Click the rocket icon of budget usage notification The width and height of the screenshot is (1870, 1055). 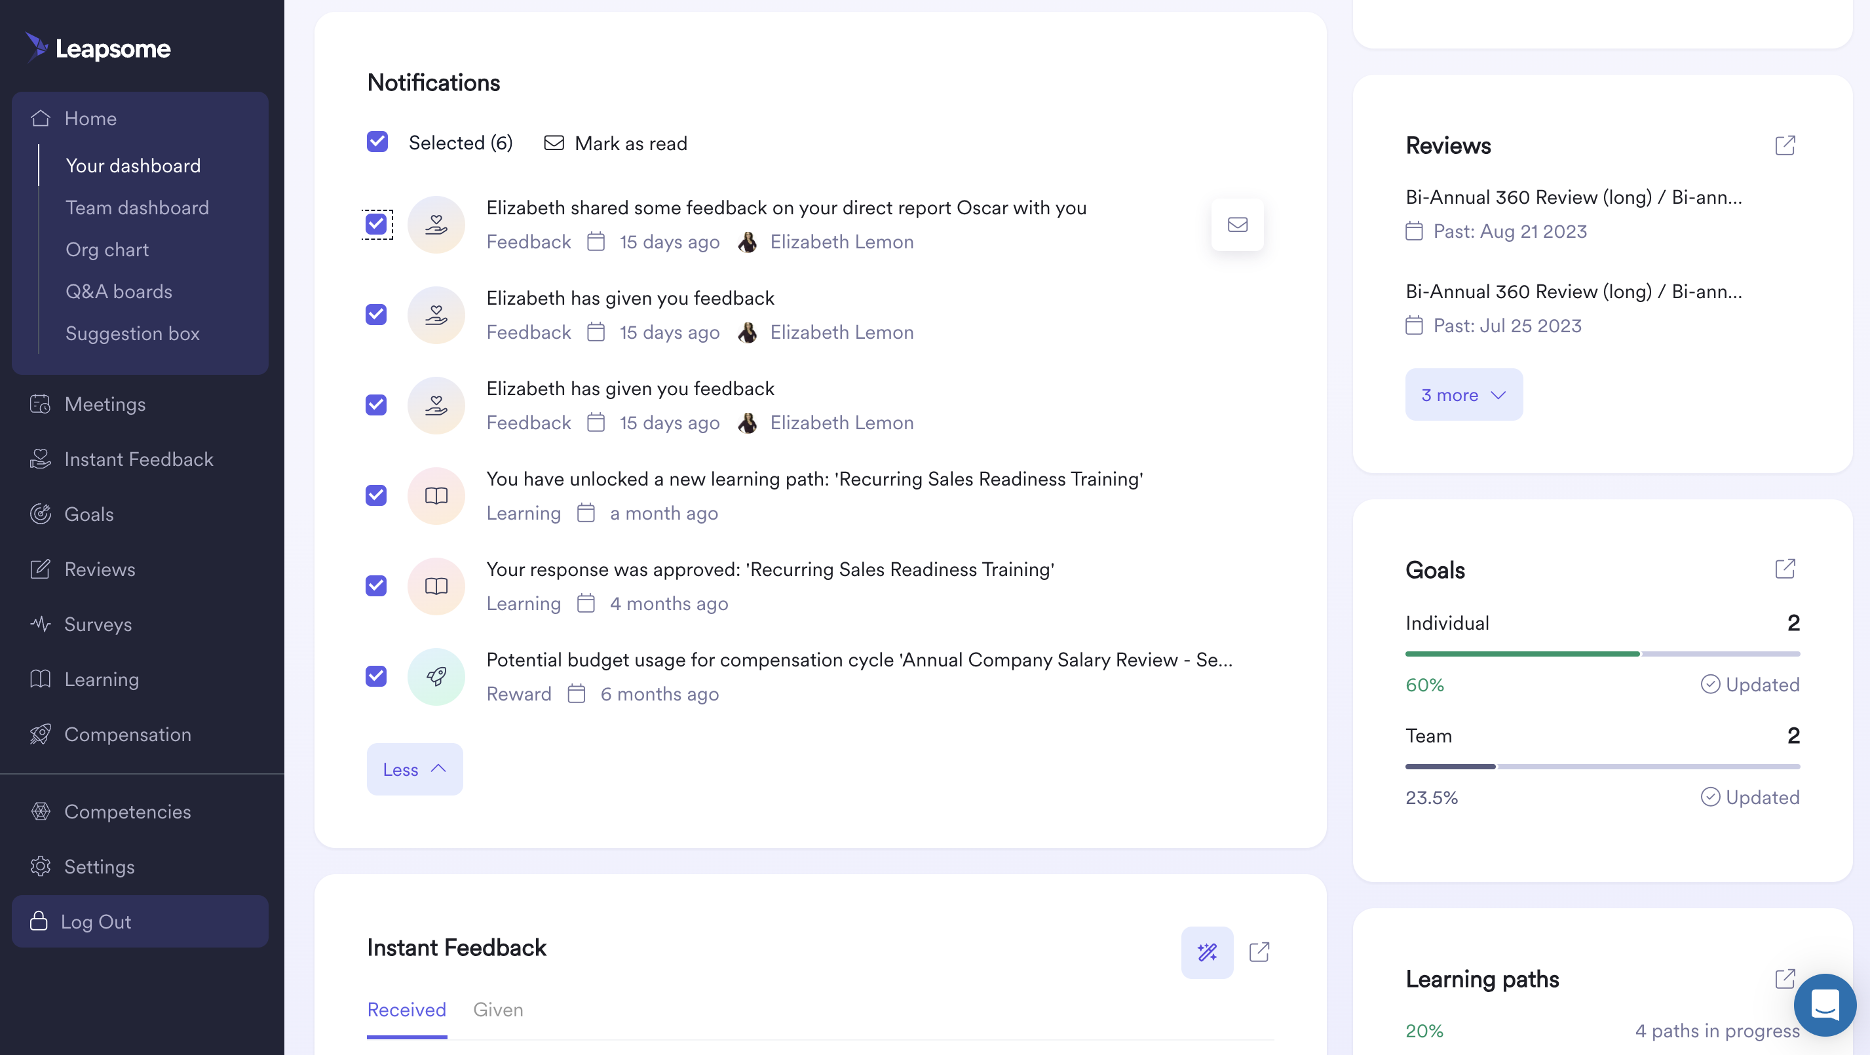[x=436, y=677]
